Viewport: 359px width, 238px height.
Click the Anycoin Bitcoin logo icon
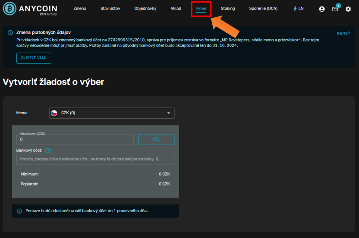[10, 9]
